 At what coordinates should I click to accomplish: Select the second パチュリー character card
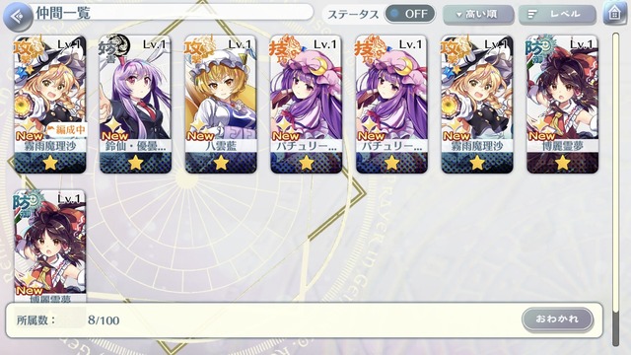(391, 105)
